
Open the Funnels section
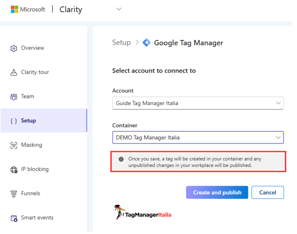[x=31, y=193]
